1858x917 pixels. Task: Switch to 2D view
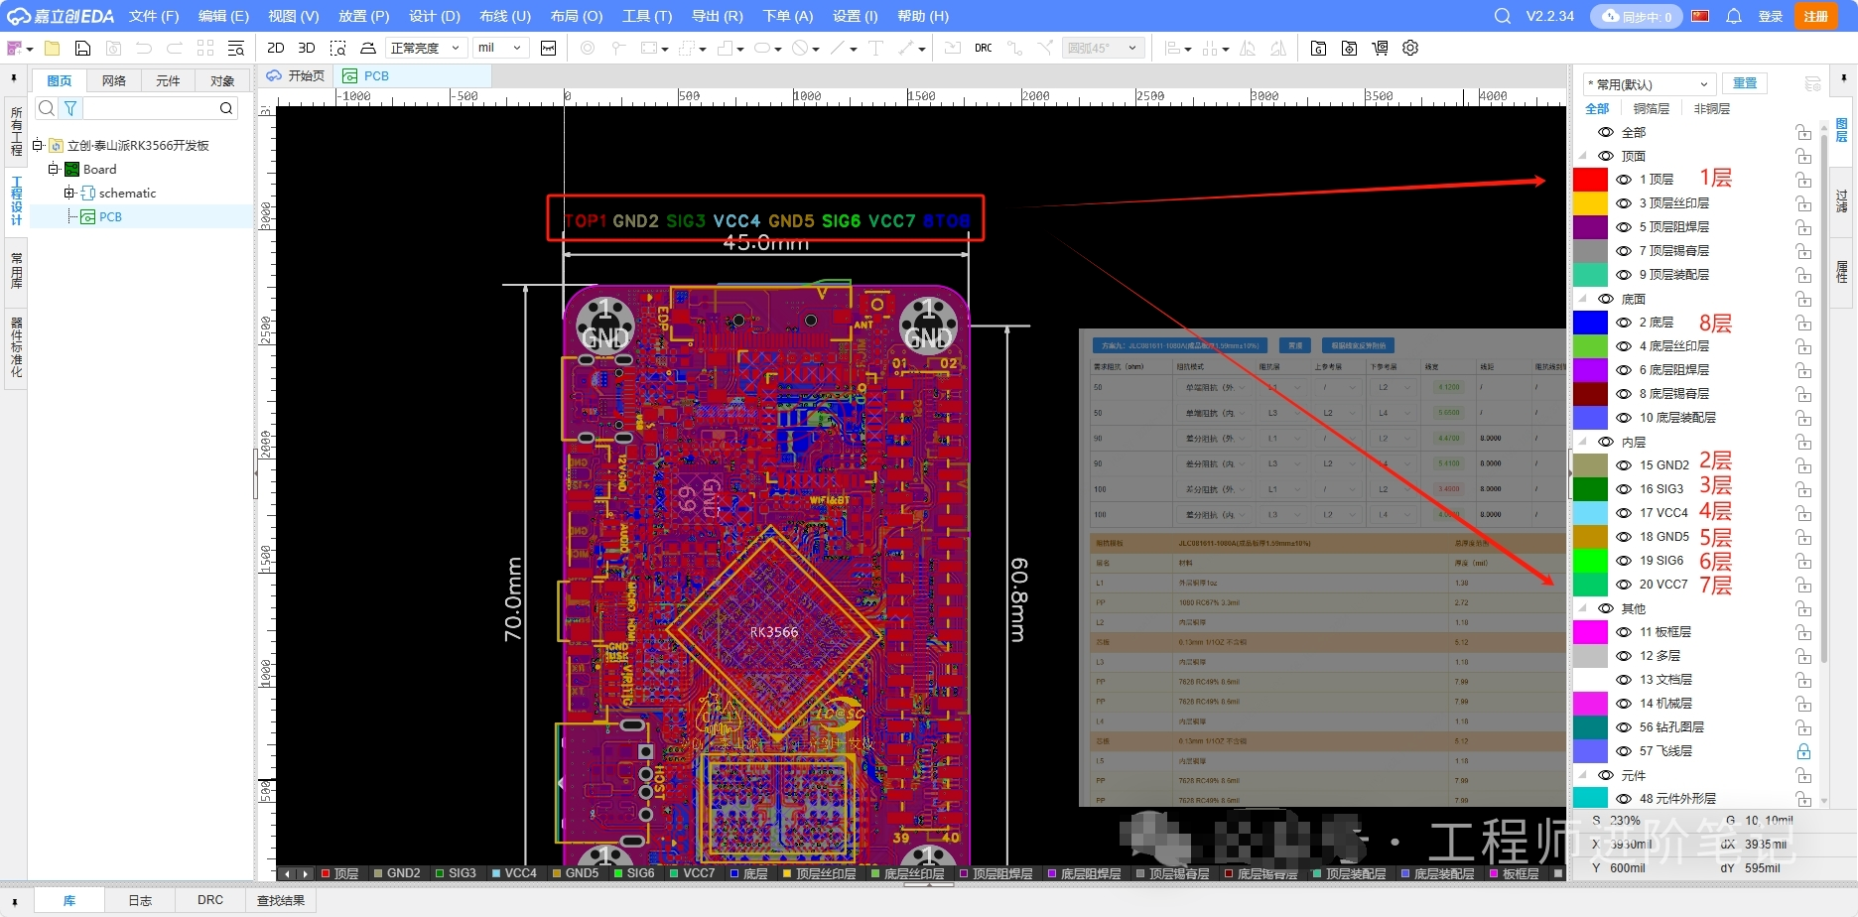(x=276, y=48)
